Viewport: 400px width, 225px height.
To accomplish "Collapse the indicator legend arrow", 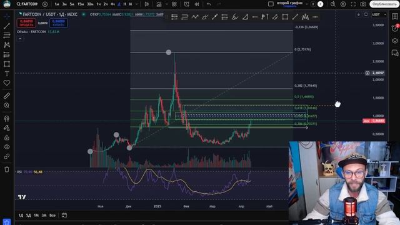I will tap(20, 39).
